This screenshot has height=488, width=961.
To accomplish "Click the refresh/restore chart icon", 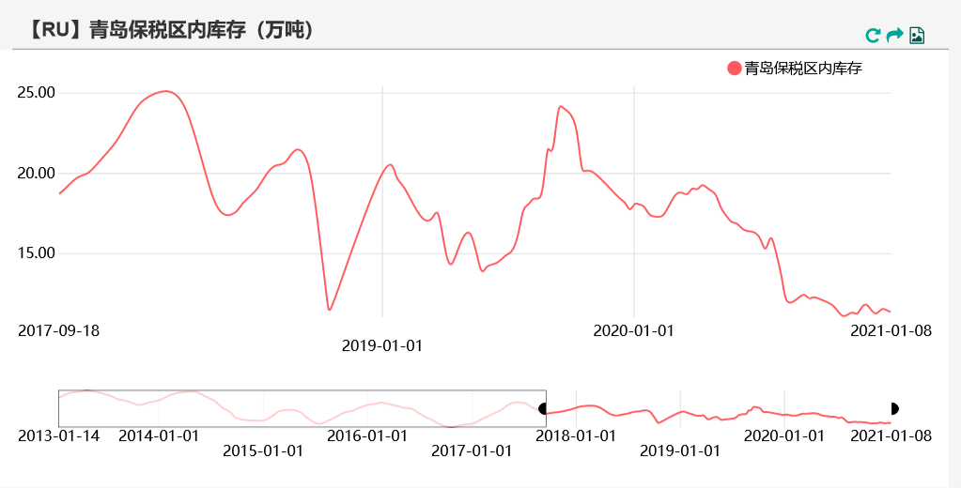I will pyautogui.click(x=872, y=36).
